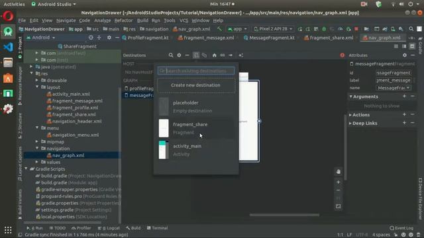Image resolution: width=424 pixels, height=238 pixels.
Task: Open the File menu
Action: point(22,20)
